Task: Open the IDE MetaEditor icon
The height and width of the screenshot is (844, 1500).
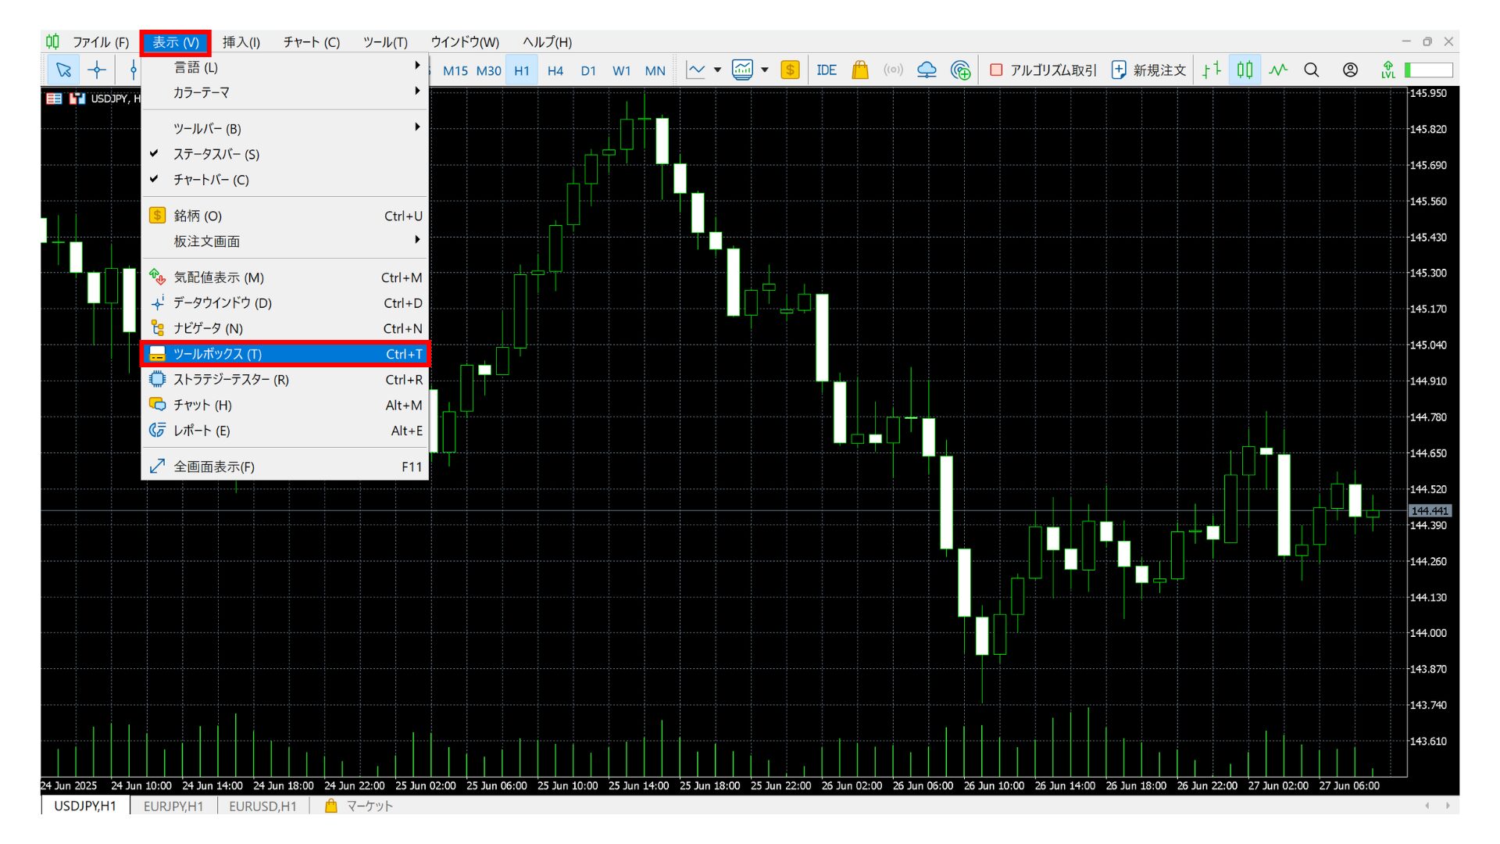Action: pos(826,70)
